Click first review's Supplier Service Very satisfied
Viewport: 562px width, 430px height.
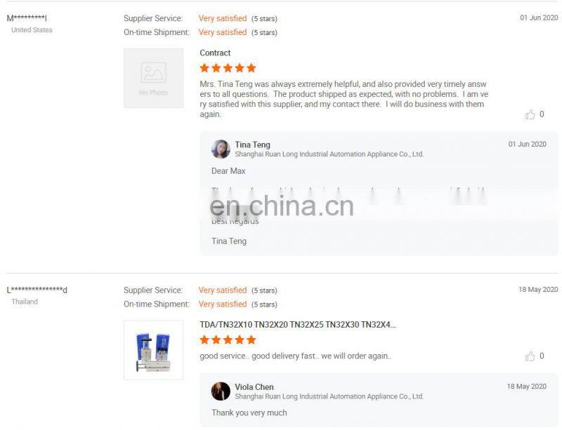click(223, 18)
